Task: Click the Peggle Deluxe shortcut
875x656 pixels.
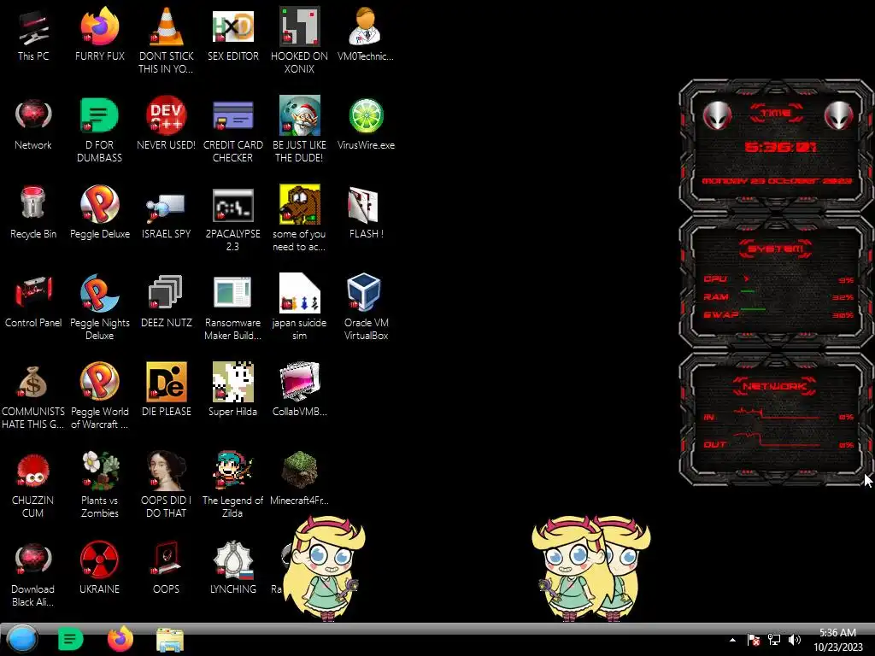Action: [x=99, y=213]
